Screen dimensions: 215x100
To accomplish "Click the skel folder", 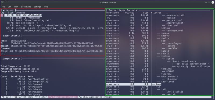I will 164,41.
